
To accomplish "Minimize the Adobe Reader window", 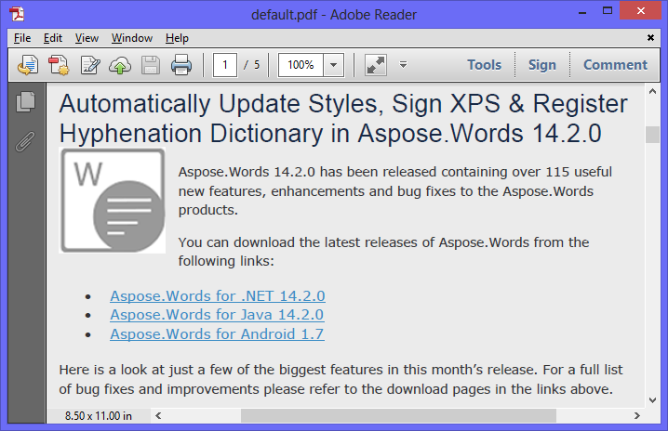I will tap(582, 11).
